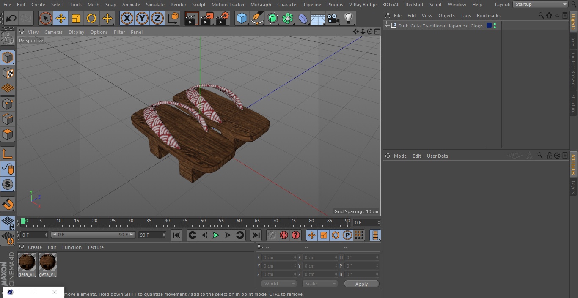
Task: Play the animation forward
Action: pos(216,235)
